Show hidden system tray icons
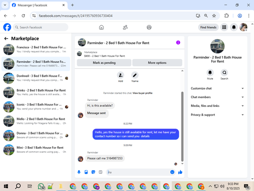Screen dimensions: 254x191 [x=210, y=186]
